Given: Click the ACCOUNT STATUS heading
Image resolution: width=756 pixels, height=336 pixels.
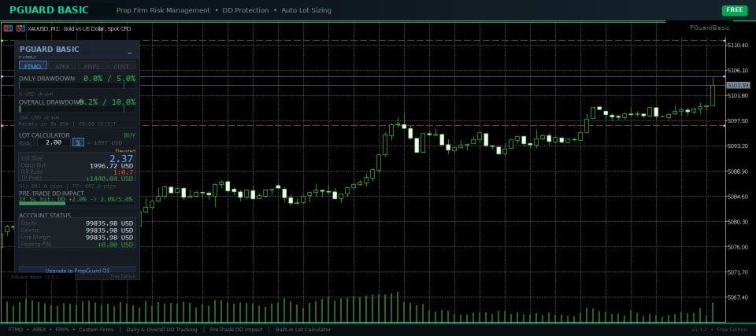Looking at the screenshot, I should (x=45, y=215).
